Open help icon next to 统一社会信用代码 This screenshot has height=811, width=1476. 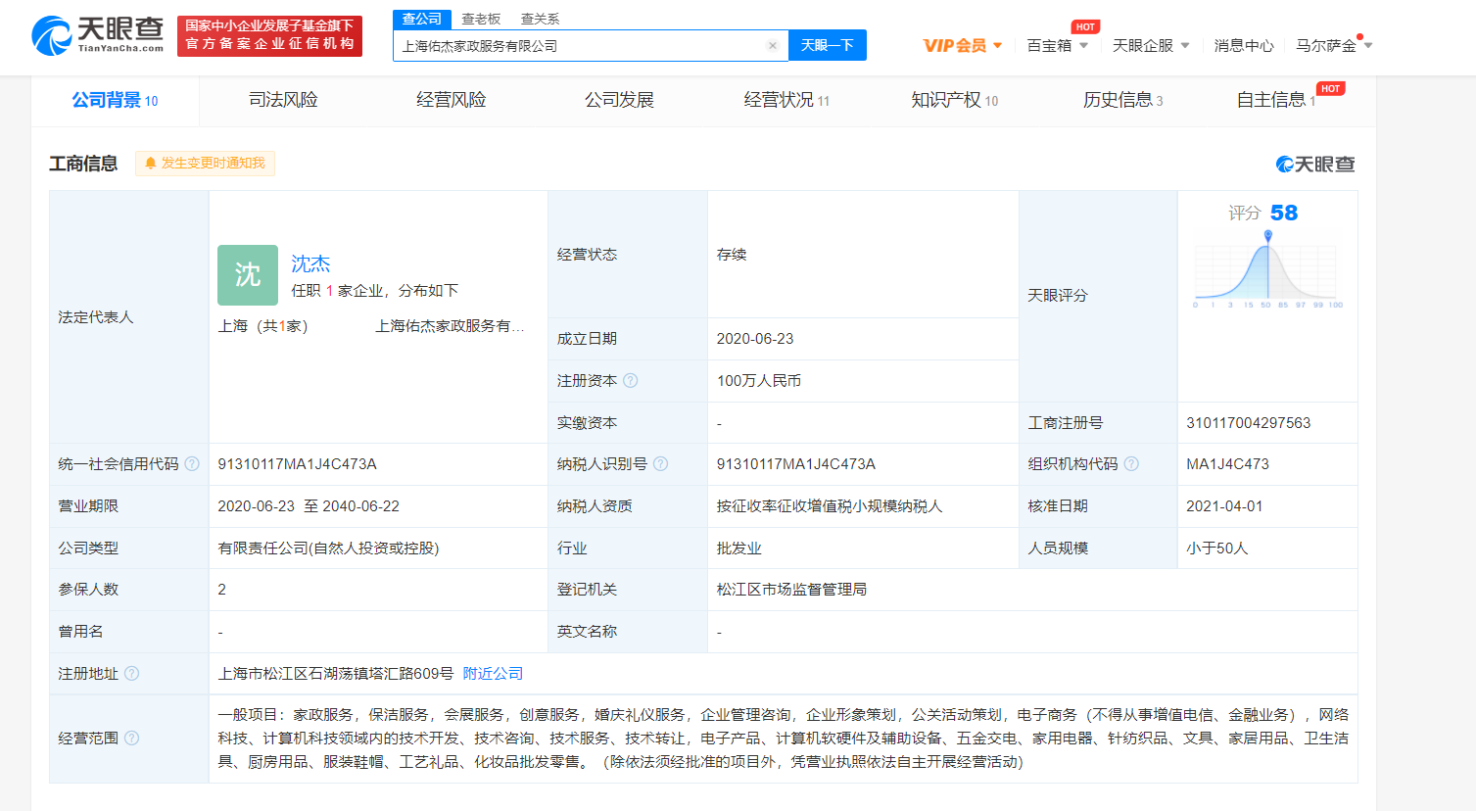(x=192, y=464)
